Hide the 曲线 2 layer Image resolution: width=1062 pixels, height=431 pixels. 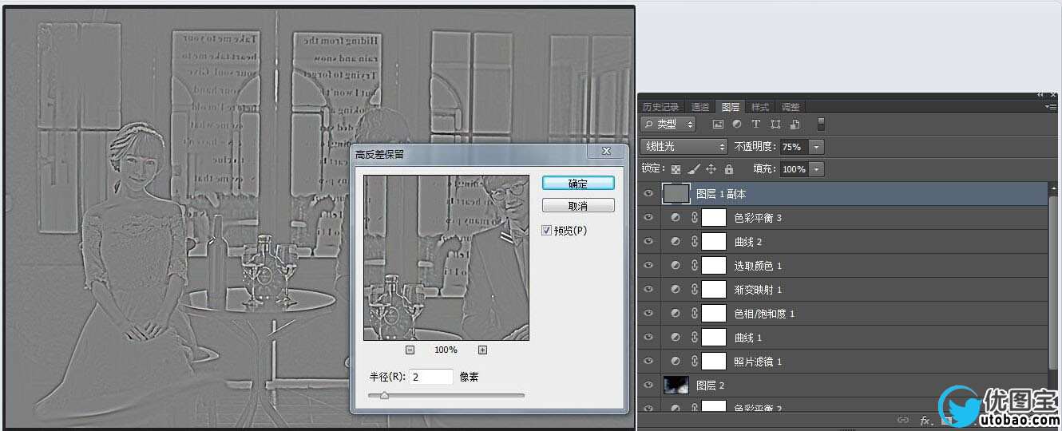648,242
